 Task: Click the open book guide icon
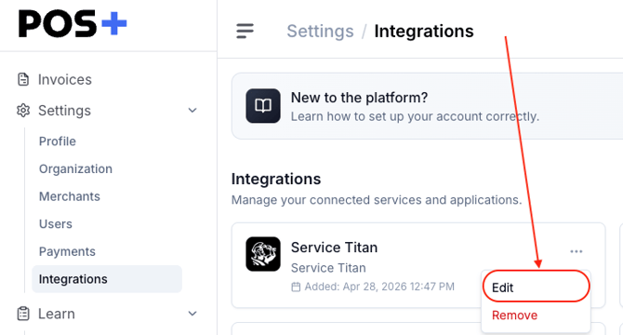point(263,106)
